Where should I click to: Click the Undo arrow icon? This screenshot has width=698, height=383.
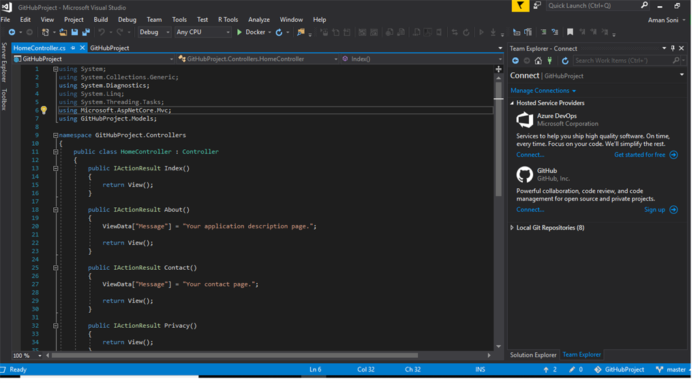coord(102,32)
